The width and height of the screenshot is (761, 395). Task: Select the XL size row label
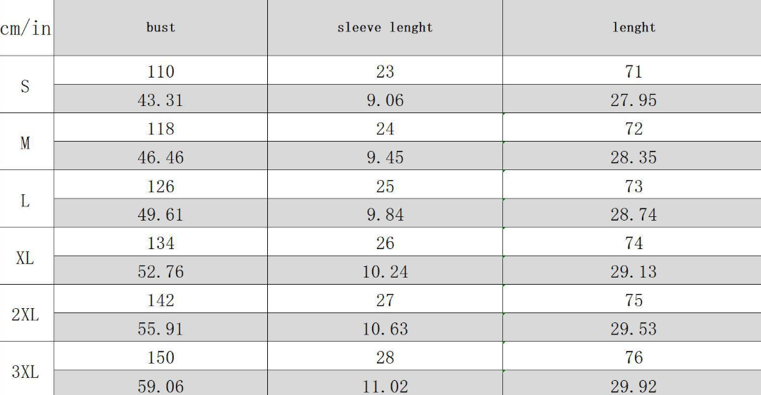point(26,256)
